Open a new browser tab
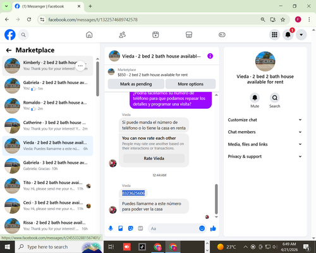The height and width of the screenshot is (253, 316). point(90,6)
